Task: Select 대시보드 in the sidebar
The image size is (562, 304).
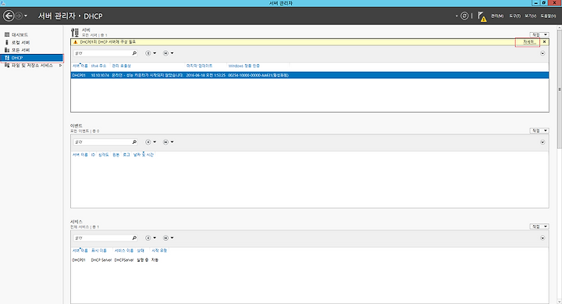Action: (x=20, y=35)
